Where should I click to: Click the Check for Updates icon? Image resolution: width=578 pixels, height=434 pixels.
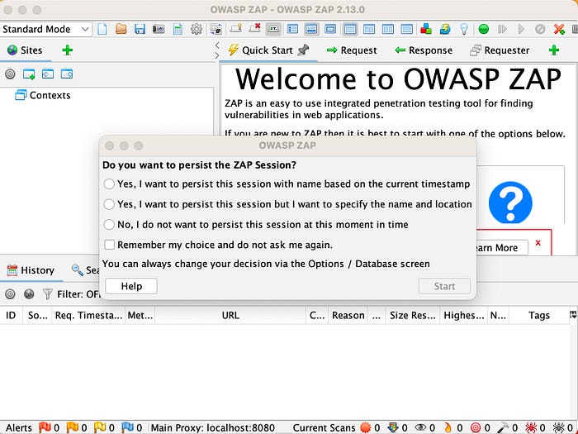[445, 29]
